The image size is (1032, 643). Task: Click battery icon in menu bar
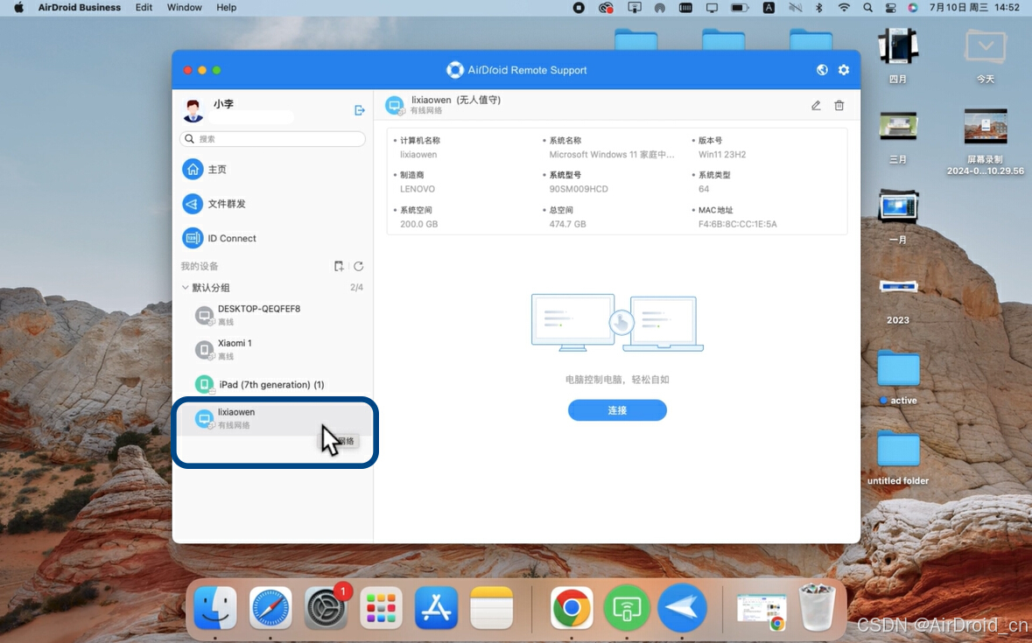click(x=740, y=8)
